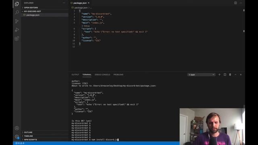Open the Accounts icon in activity bar
258x145 pixels.
click(x=17, y=128)
